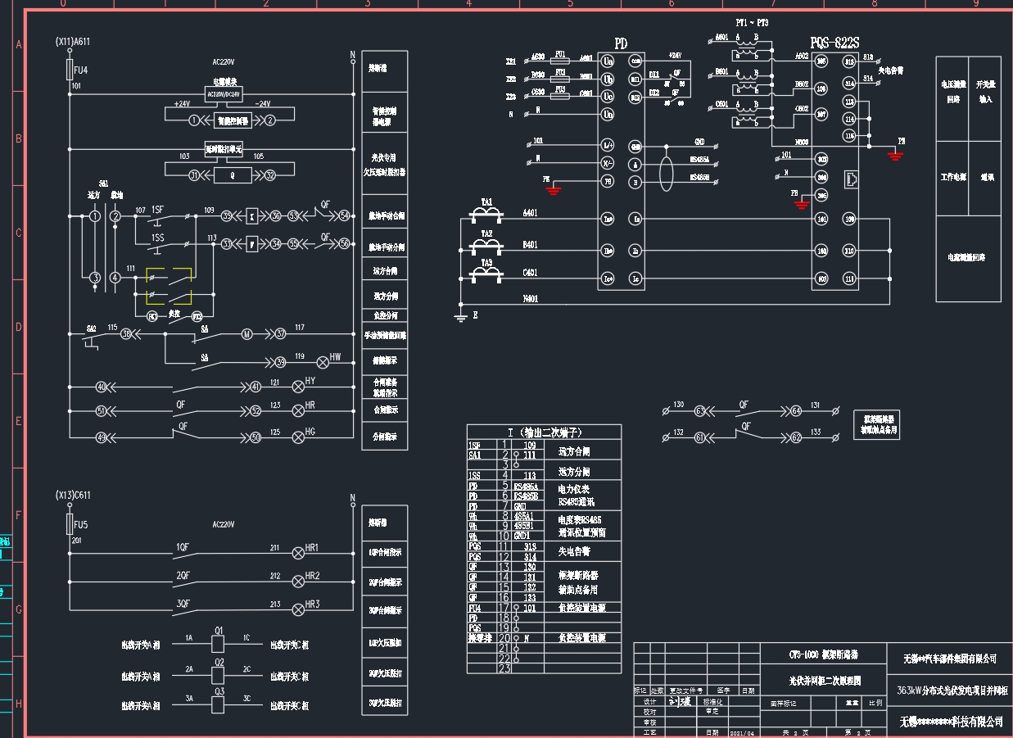This screenshot has width=1013, height=738.
Task: Click the -24V label
Action: (262, 104)
